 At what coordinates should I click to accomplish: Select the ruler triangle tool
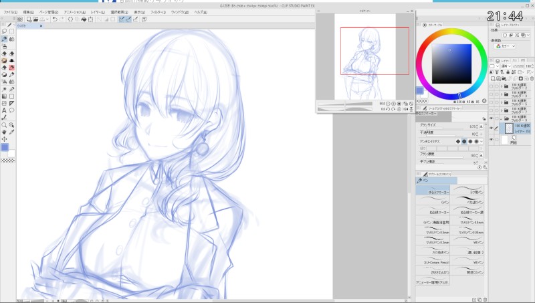click(x=11, y=103)
